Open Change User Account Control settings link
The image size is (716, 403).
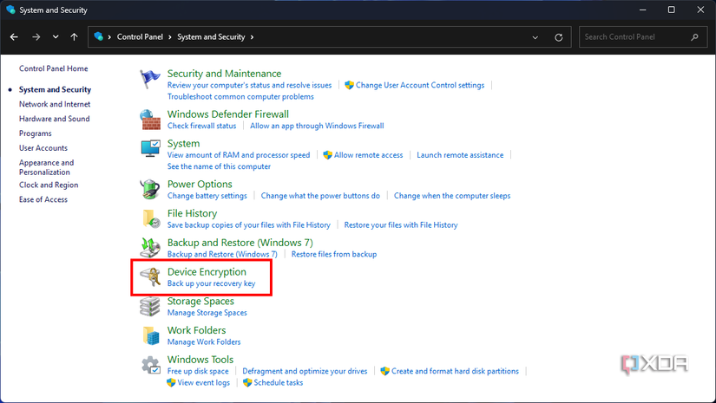pos(419,85)
